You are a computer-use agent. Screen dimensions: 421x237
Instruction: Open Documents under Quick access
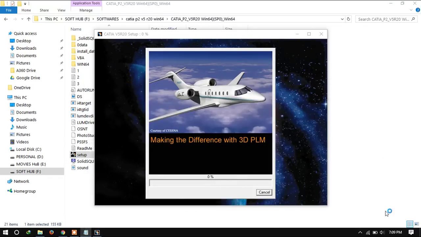point(26,56)
